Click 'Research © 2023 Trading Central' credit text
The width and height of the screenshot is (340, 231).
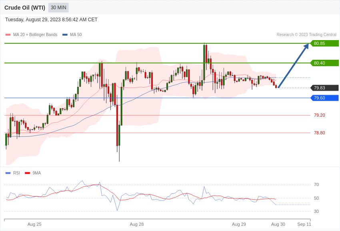click(306, 34)
